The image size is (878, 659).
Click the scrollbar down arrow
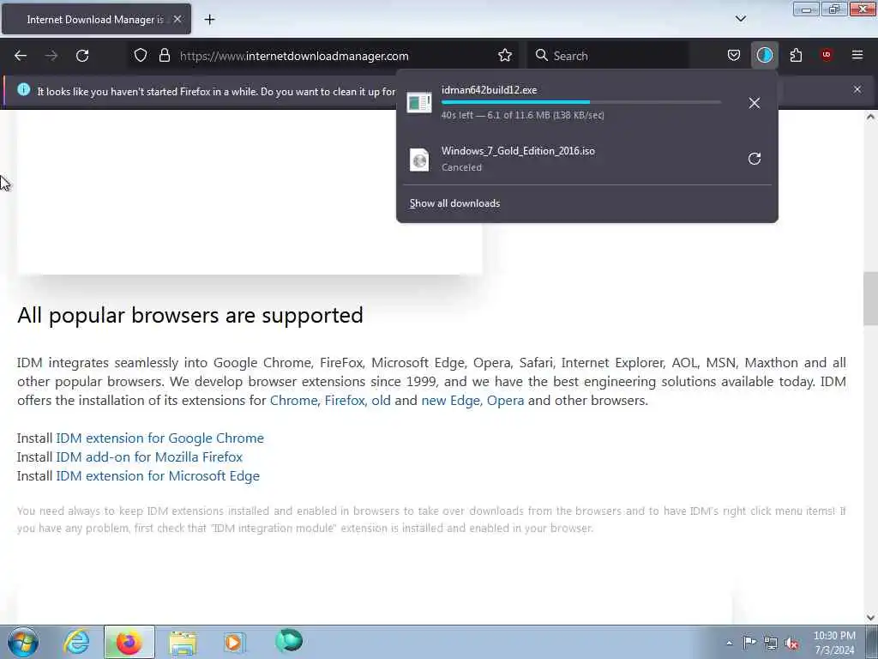click(x=870, y=618)
